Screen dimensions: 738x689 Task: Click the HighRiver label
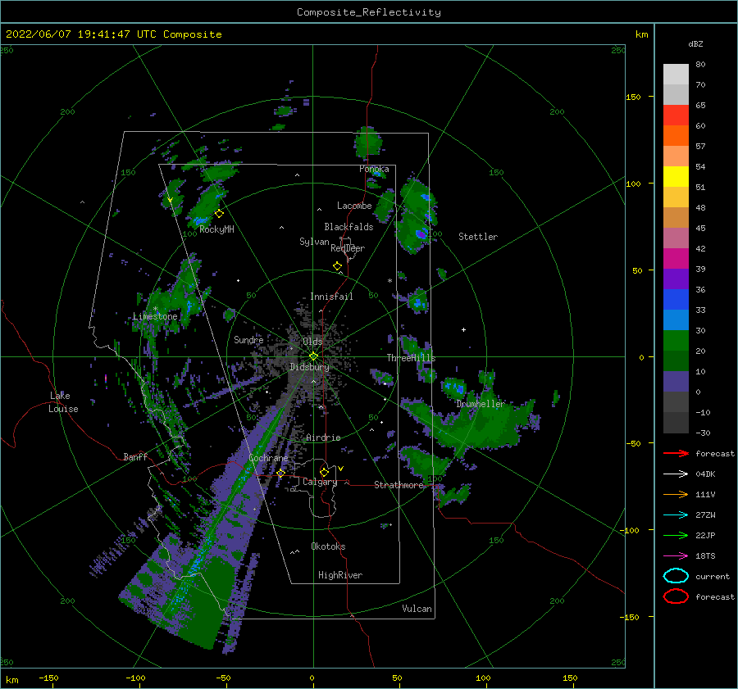coord(340,575)
